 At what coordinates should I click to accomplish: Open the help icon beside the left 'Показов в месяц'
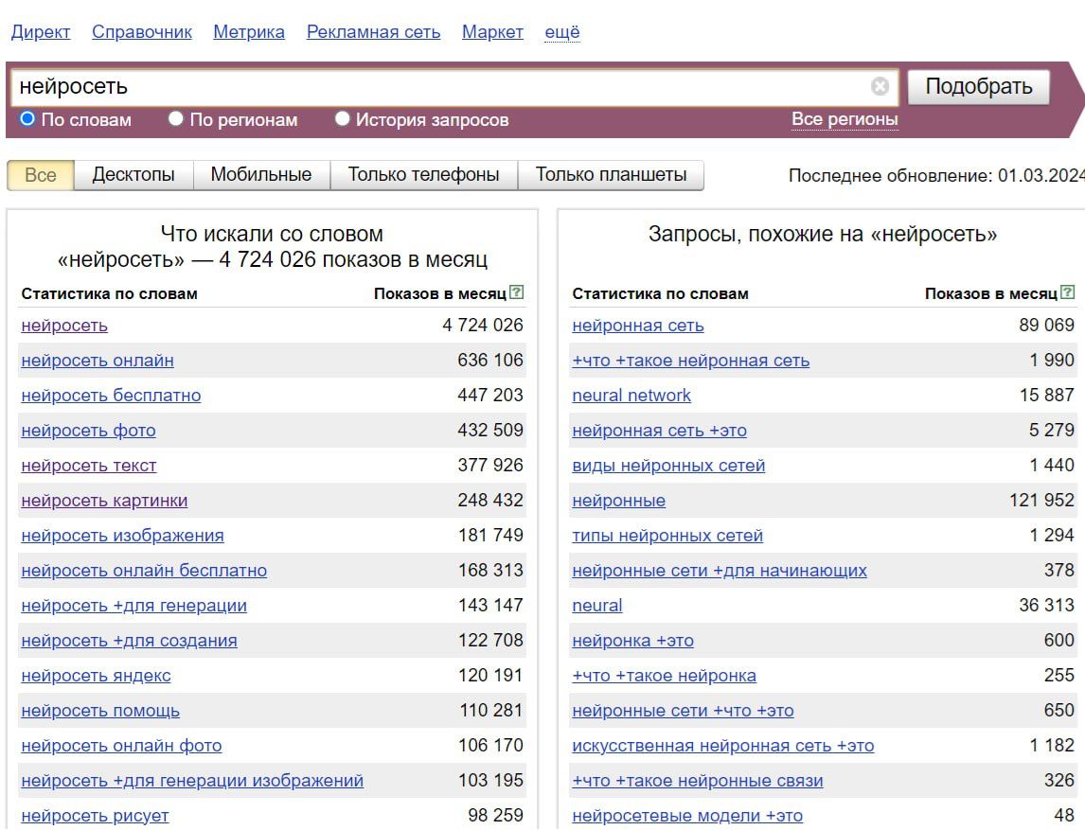516,292
